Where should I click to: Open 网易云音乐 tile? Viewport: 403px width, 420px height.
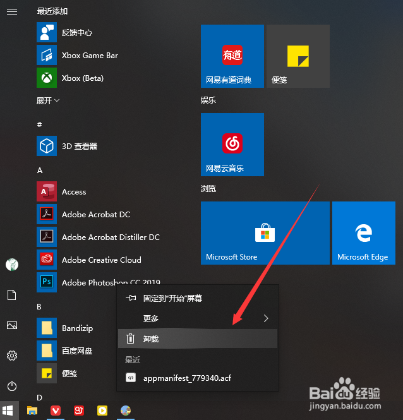click(x=232, y=145)
